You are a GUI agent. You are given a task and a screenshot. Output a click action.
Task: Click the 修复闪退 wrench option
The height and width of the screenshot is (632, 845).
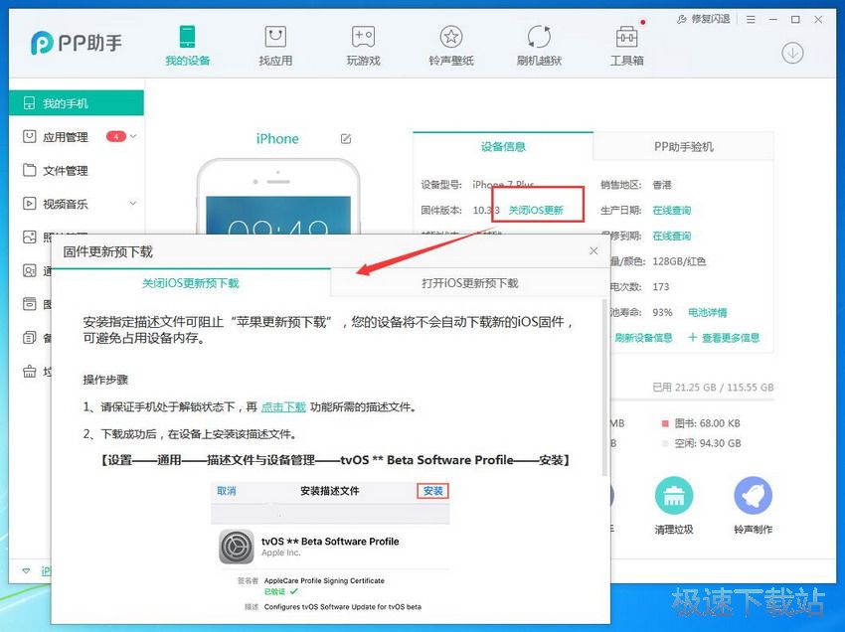(703, 20)
